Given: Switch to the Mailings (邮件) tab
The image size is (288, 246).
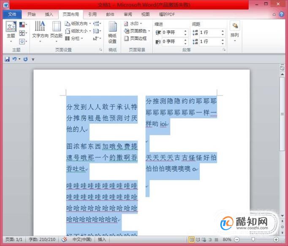Looking at the screenshot, I should (110, 14).
